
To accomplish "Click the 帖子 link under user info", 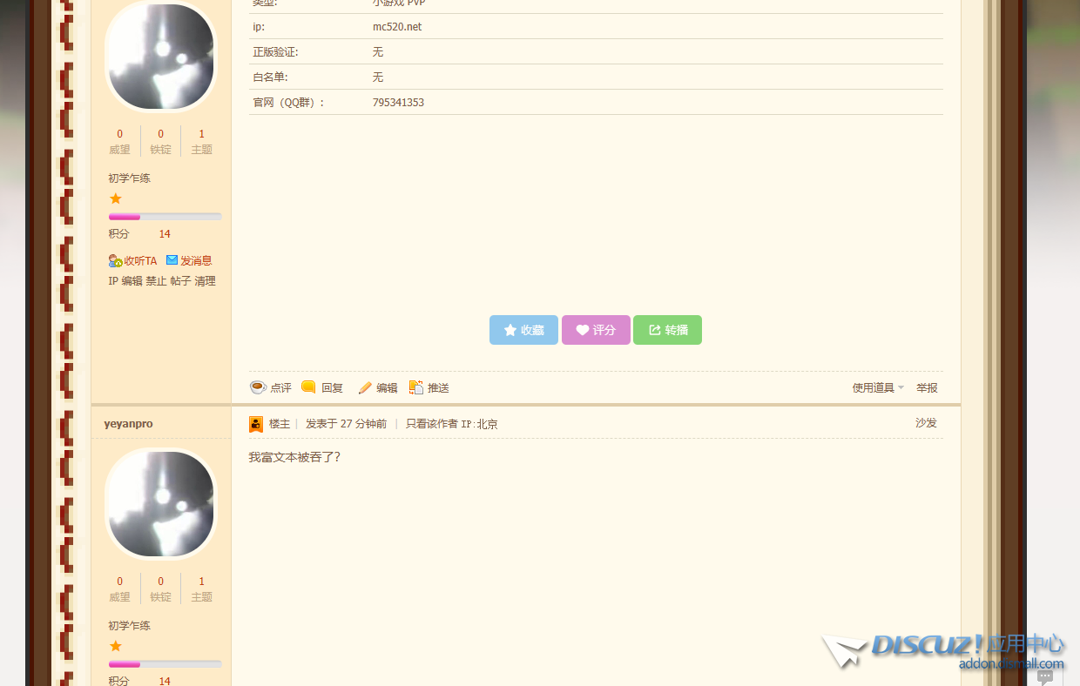I will pyautogui.click(x=180, y=281).
